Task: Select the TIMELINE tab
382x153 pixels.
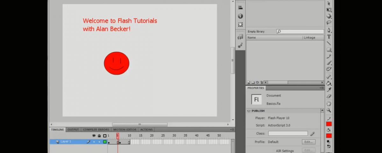Action: 58,130
